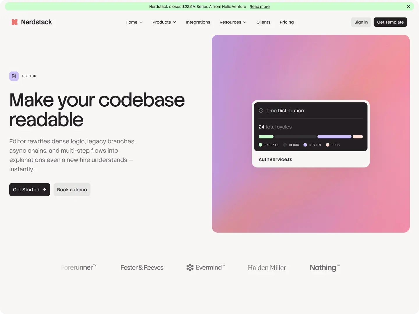
Task: Click the green Explain legend dot
Action: point(260,145)
